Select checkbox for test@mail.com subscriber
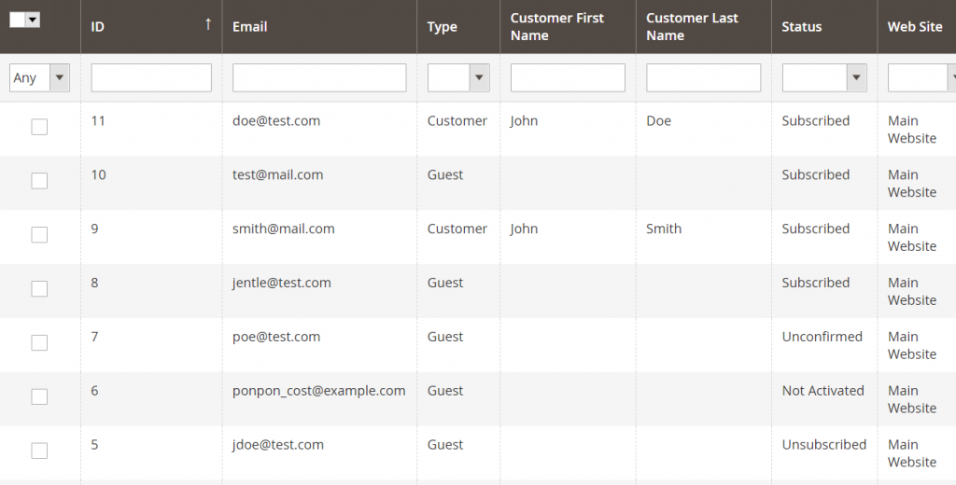This screenshot has width=956, height=485. point(39,181)
